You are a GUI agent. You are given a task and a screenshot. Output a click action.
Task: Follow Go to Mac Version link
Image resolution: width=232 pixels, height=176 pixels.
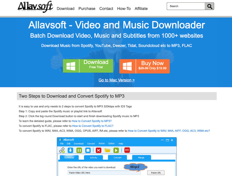117,80
